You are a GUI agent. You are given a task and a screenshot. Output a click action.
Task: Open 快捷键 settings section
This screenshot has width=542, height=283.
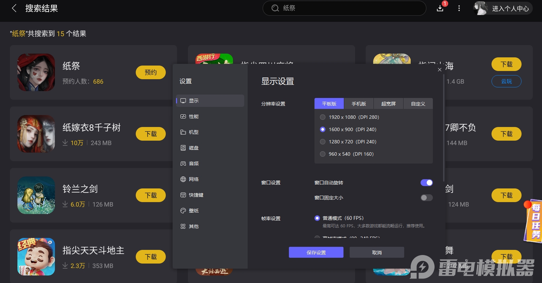tap(210, 195)
